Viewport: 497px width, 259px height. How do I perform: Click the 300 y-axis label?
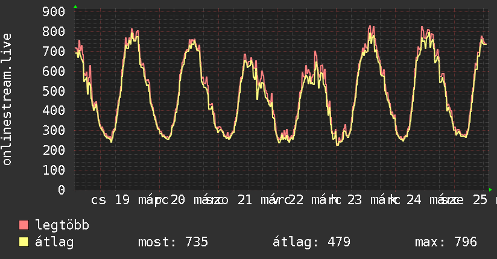coord(54,131)
